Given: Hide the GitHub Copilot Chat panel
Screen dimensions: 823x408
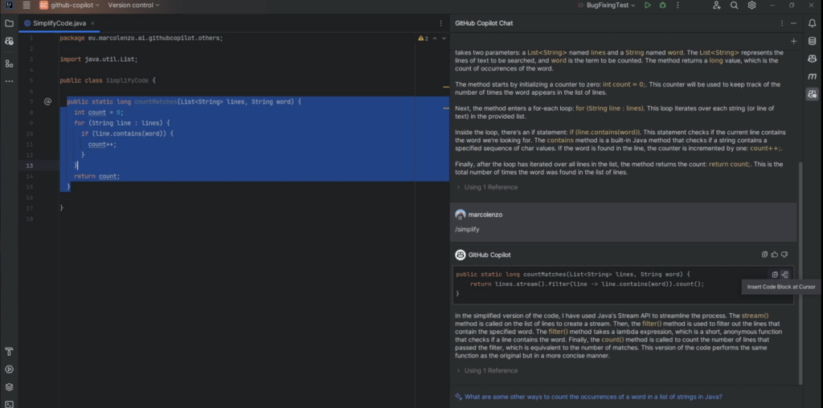Looking at the screenshot, I should pyautogui.click(x=793, y=23).
